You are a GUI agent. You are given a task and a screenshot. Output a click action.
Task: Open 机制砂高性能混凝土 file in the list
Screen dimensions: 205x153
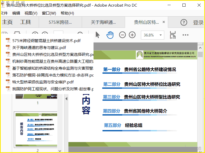coord(53,61)
